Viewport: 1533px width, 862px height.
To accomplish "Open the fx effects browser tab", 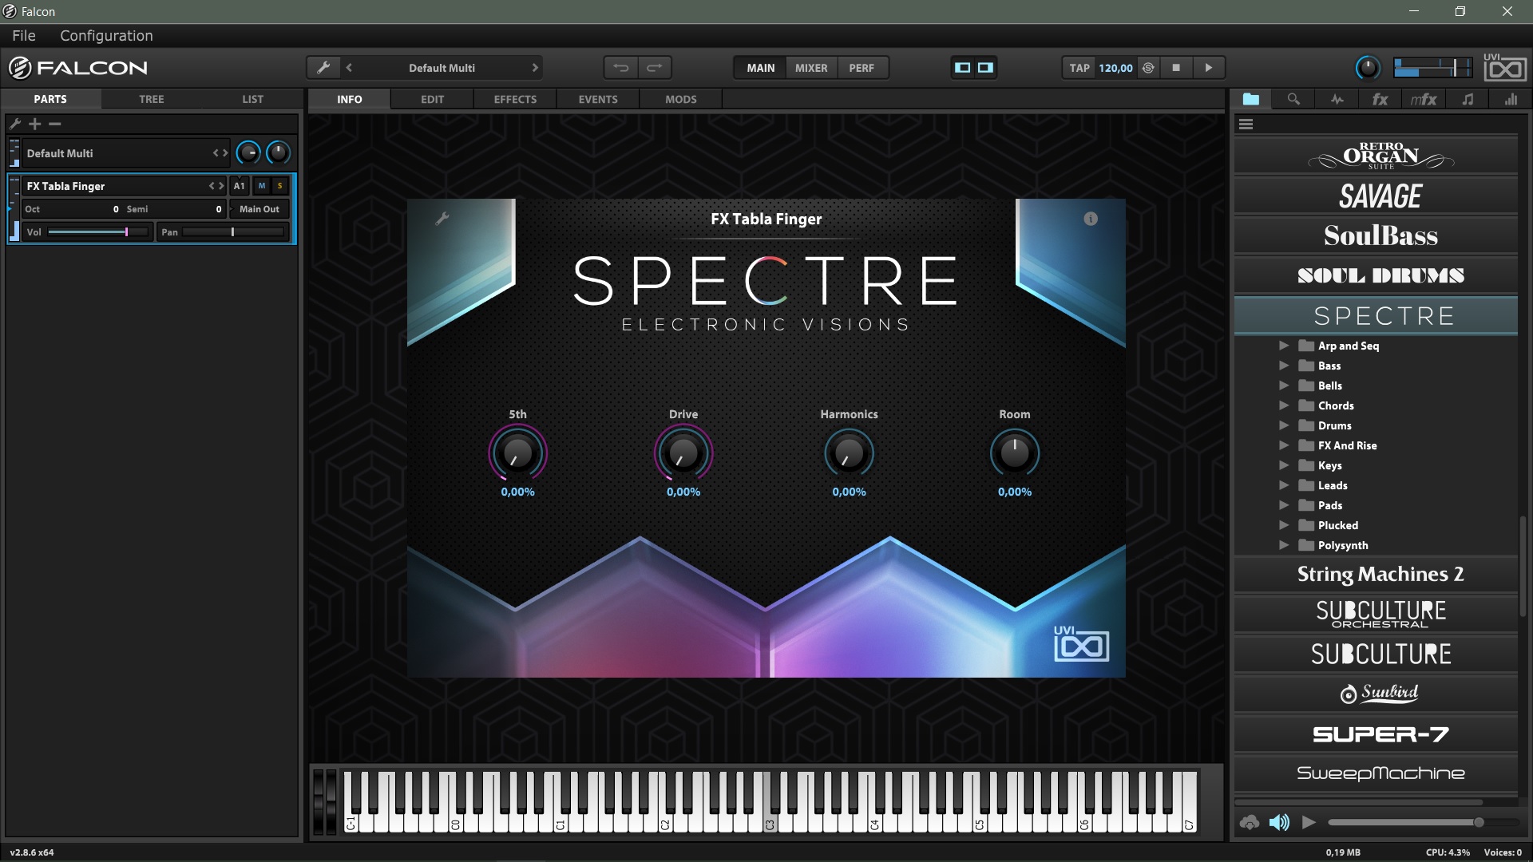I will pyautogui.click(x=1380, y=99).
